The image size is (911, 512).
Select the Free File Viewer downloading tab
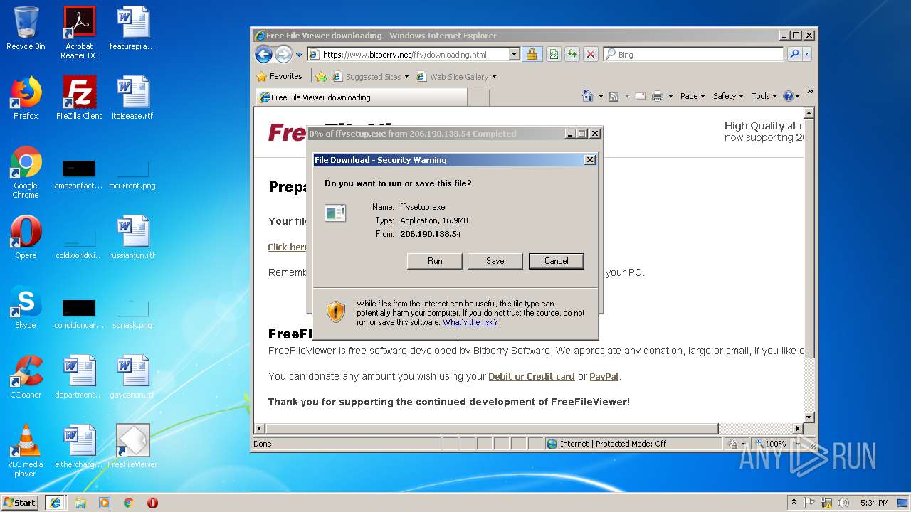click(362, 97)
